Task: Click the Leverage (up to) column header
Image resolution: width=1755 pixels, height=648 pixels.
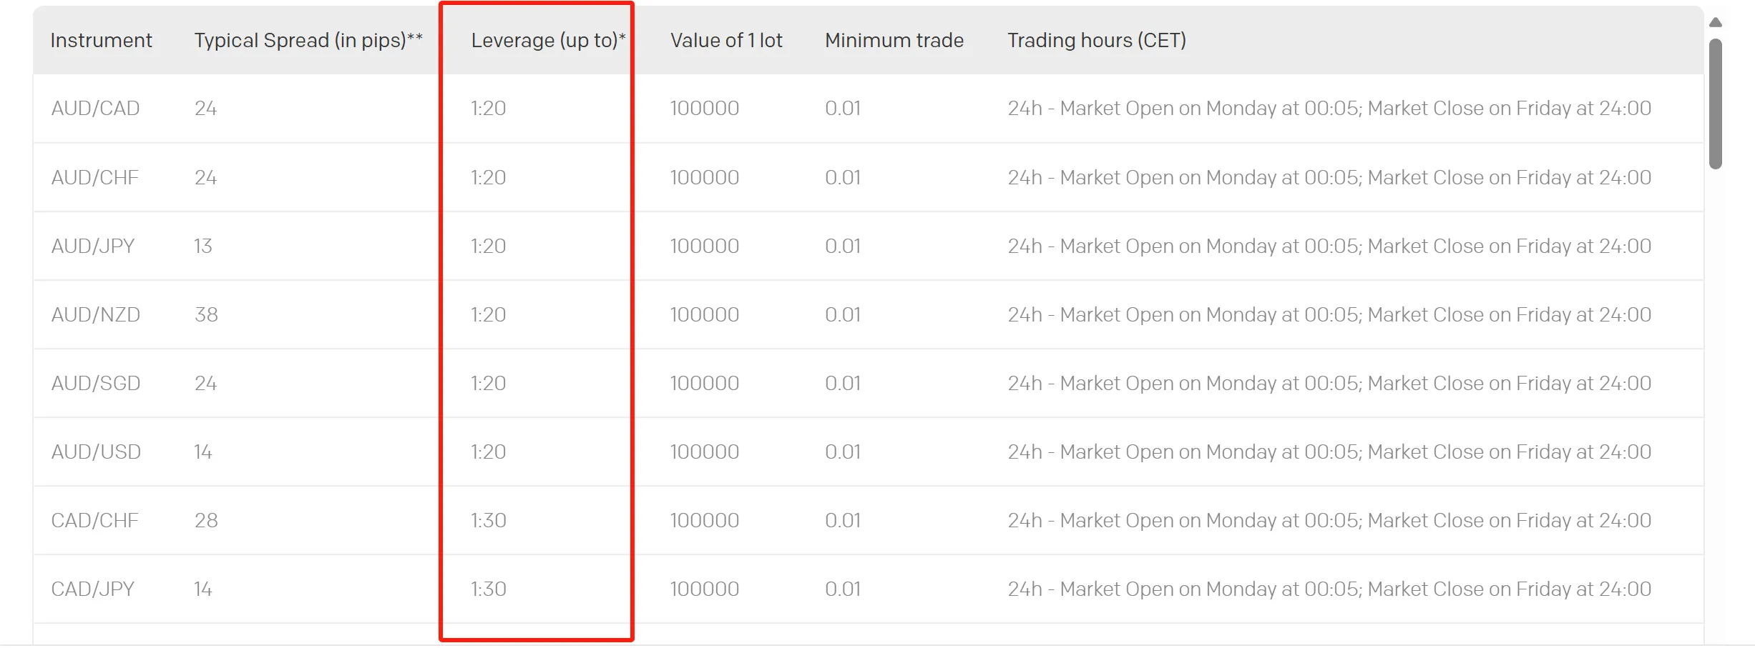Action: pos(548,40)
